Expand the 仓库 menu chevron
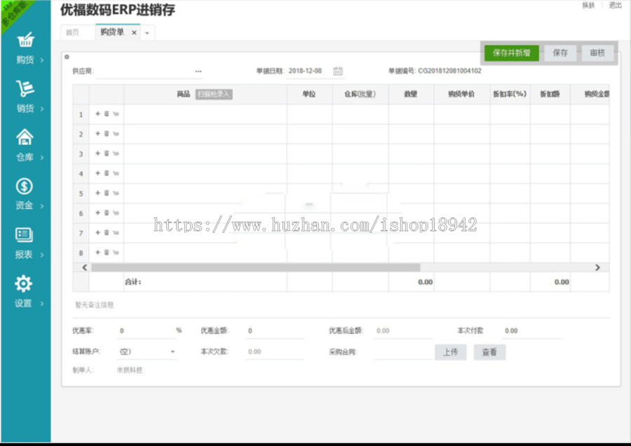Viewport: 631px width, 446px height. click(x=42, y=157)
